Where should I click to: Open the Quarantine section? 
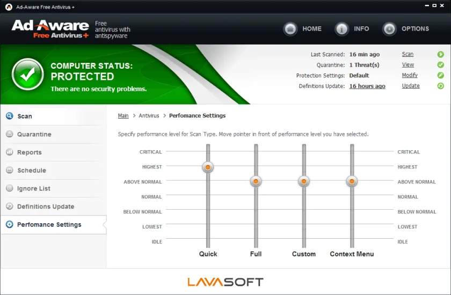click(54, 134)
